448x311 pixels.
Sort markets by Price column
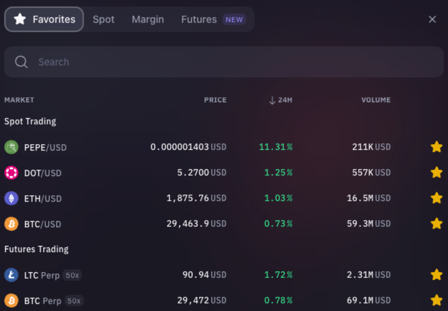coord(215,100)
